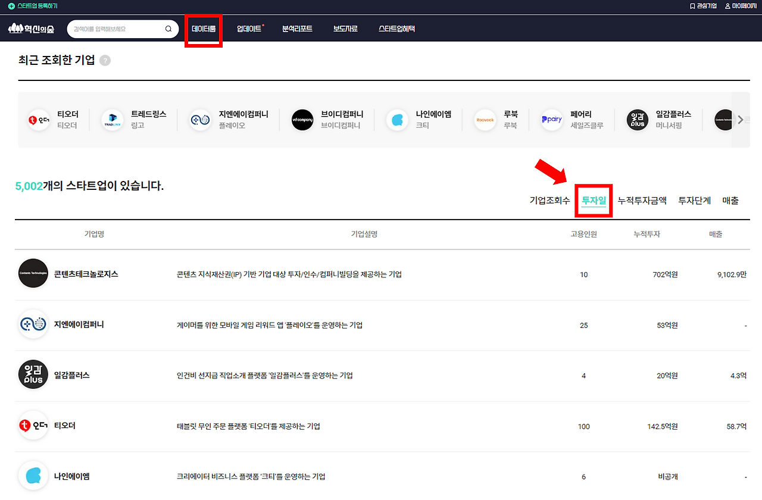Viewport: 762px width, 500px height.
Task: Click the 매출 column header in the table
Action: coord(716,234)
